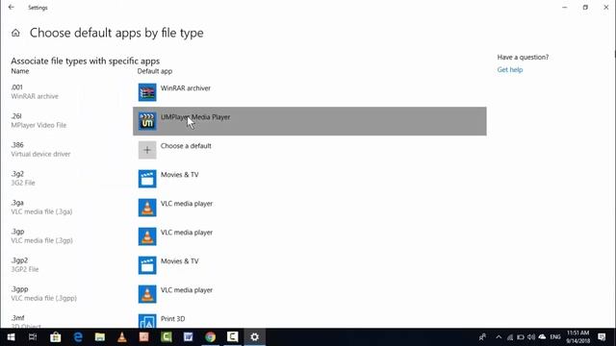This screenshot has width=616, height=346.
Task: Click the taskbar clock showing 11:51 AM
Action: [577, 336]
